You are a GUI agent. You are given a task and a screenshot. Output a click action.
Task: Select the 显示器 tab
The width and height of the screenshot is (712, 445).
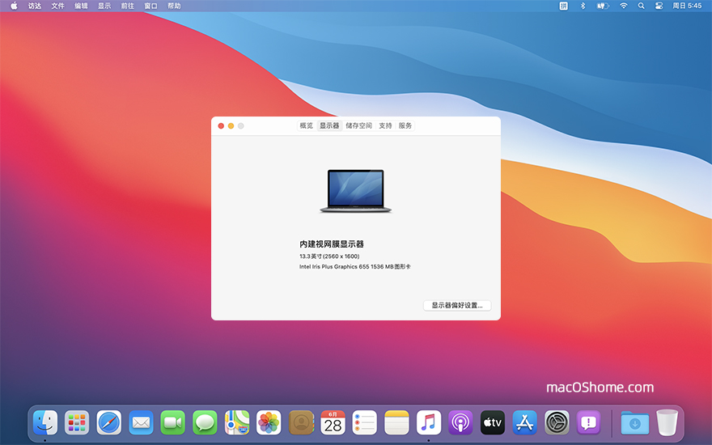(329, 125)
